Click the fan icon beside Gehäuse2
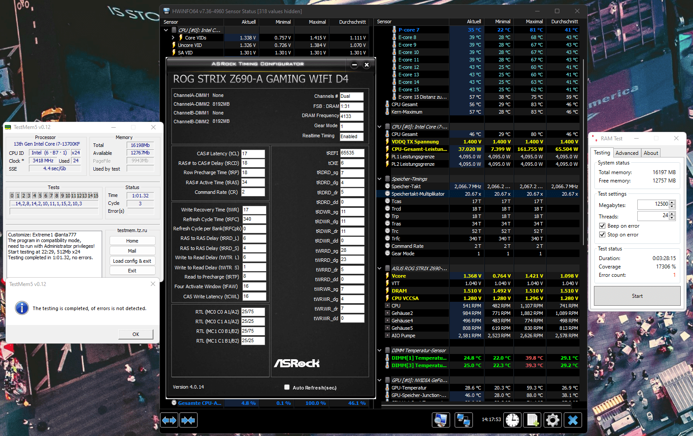This screenshot has width=693, height=436. pyautogui.click(x=387, y=313)
